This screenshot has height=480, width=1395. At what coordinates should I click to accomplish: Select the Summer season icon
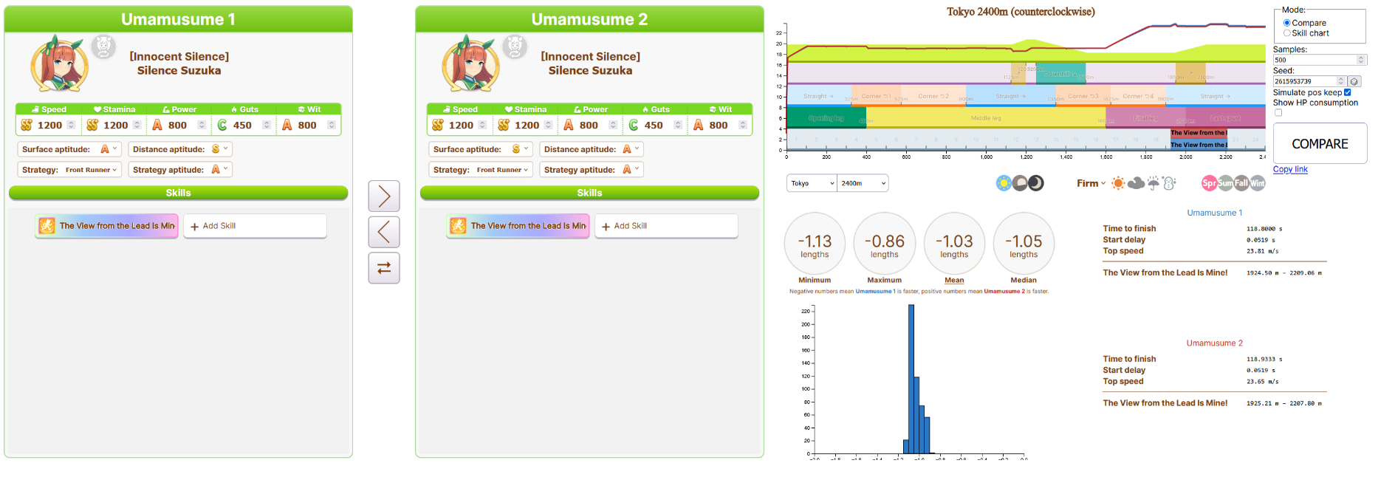[1225, 183]
